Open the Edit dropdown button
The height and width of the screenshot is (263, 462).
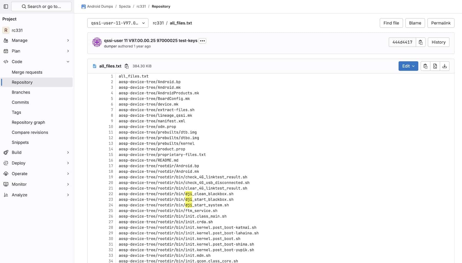click(x=408, y=66)
